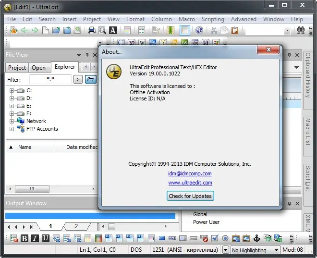Open the www.ultraedit.com link
Viewport: 317px width, 258px height.
click(x=190, y=183)
